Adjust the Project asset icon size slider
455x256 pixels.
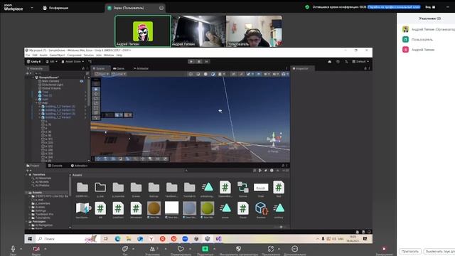pos(281,227)
